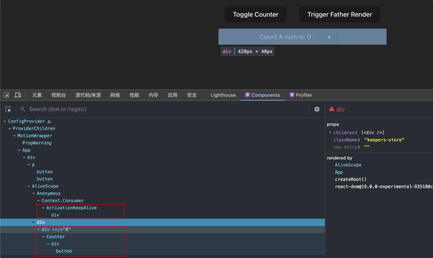Open the Lighthouse tab
The width and height of the screenshot is (433, 258).
coord(223,95)
